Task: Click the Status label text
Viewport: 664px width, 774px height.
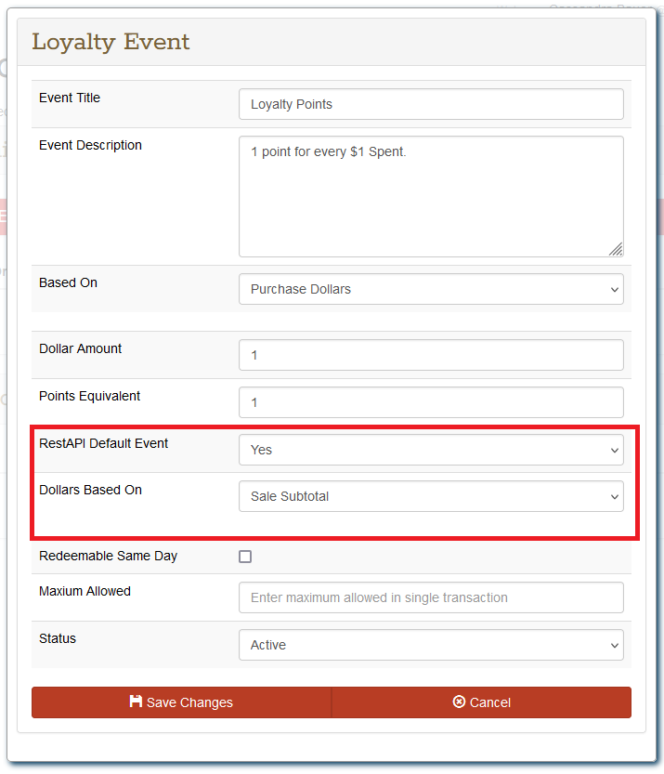Action: point(58,638)
